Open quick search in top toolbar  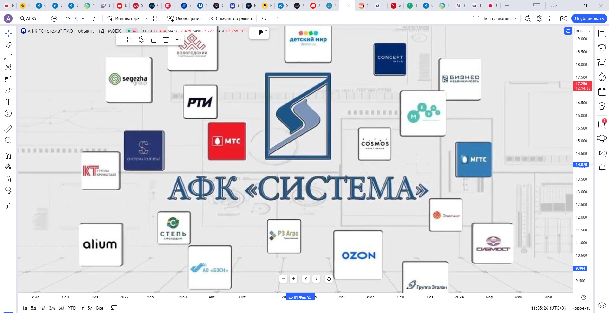coord(527,18)
